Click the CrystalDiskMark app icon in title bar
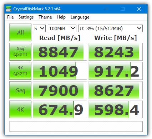 (x=9, y=9)
